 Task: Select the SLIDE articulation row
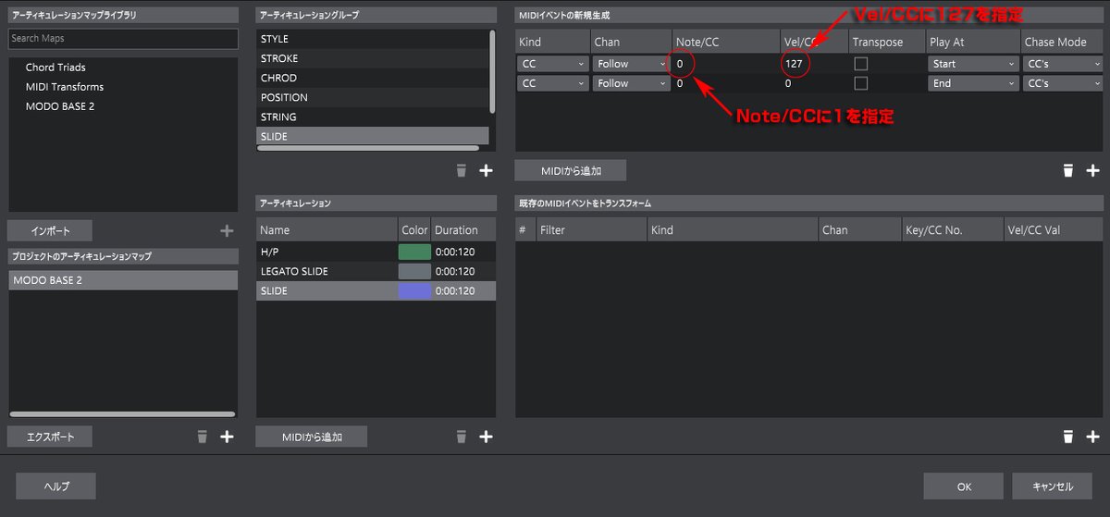coord(376,290)
